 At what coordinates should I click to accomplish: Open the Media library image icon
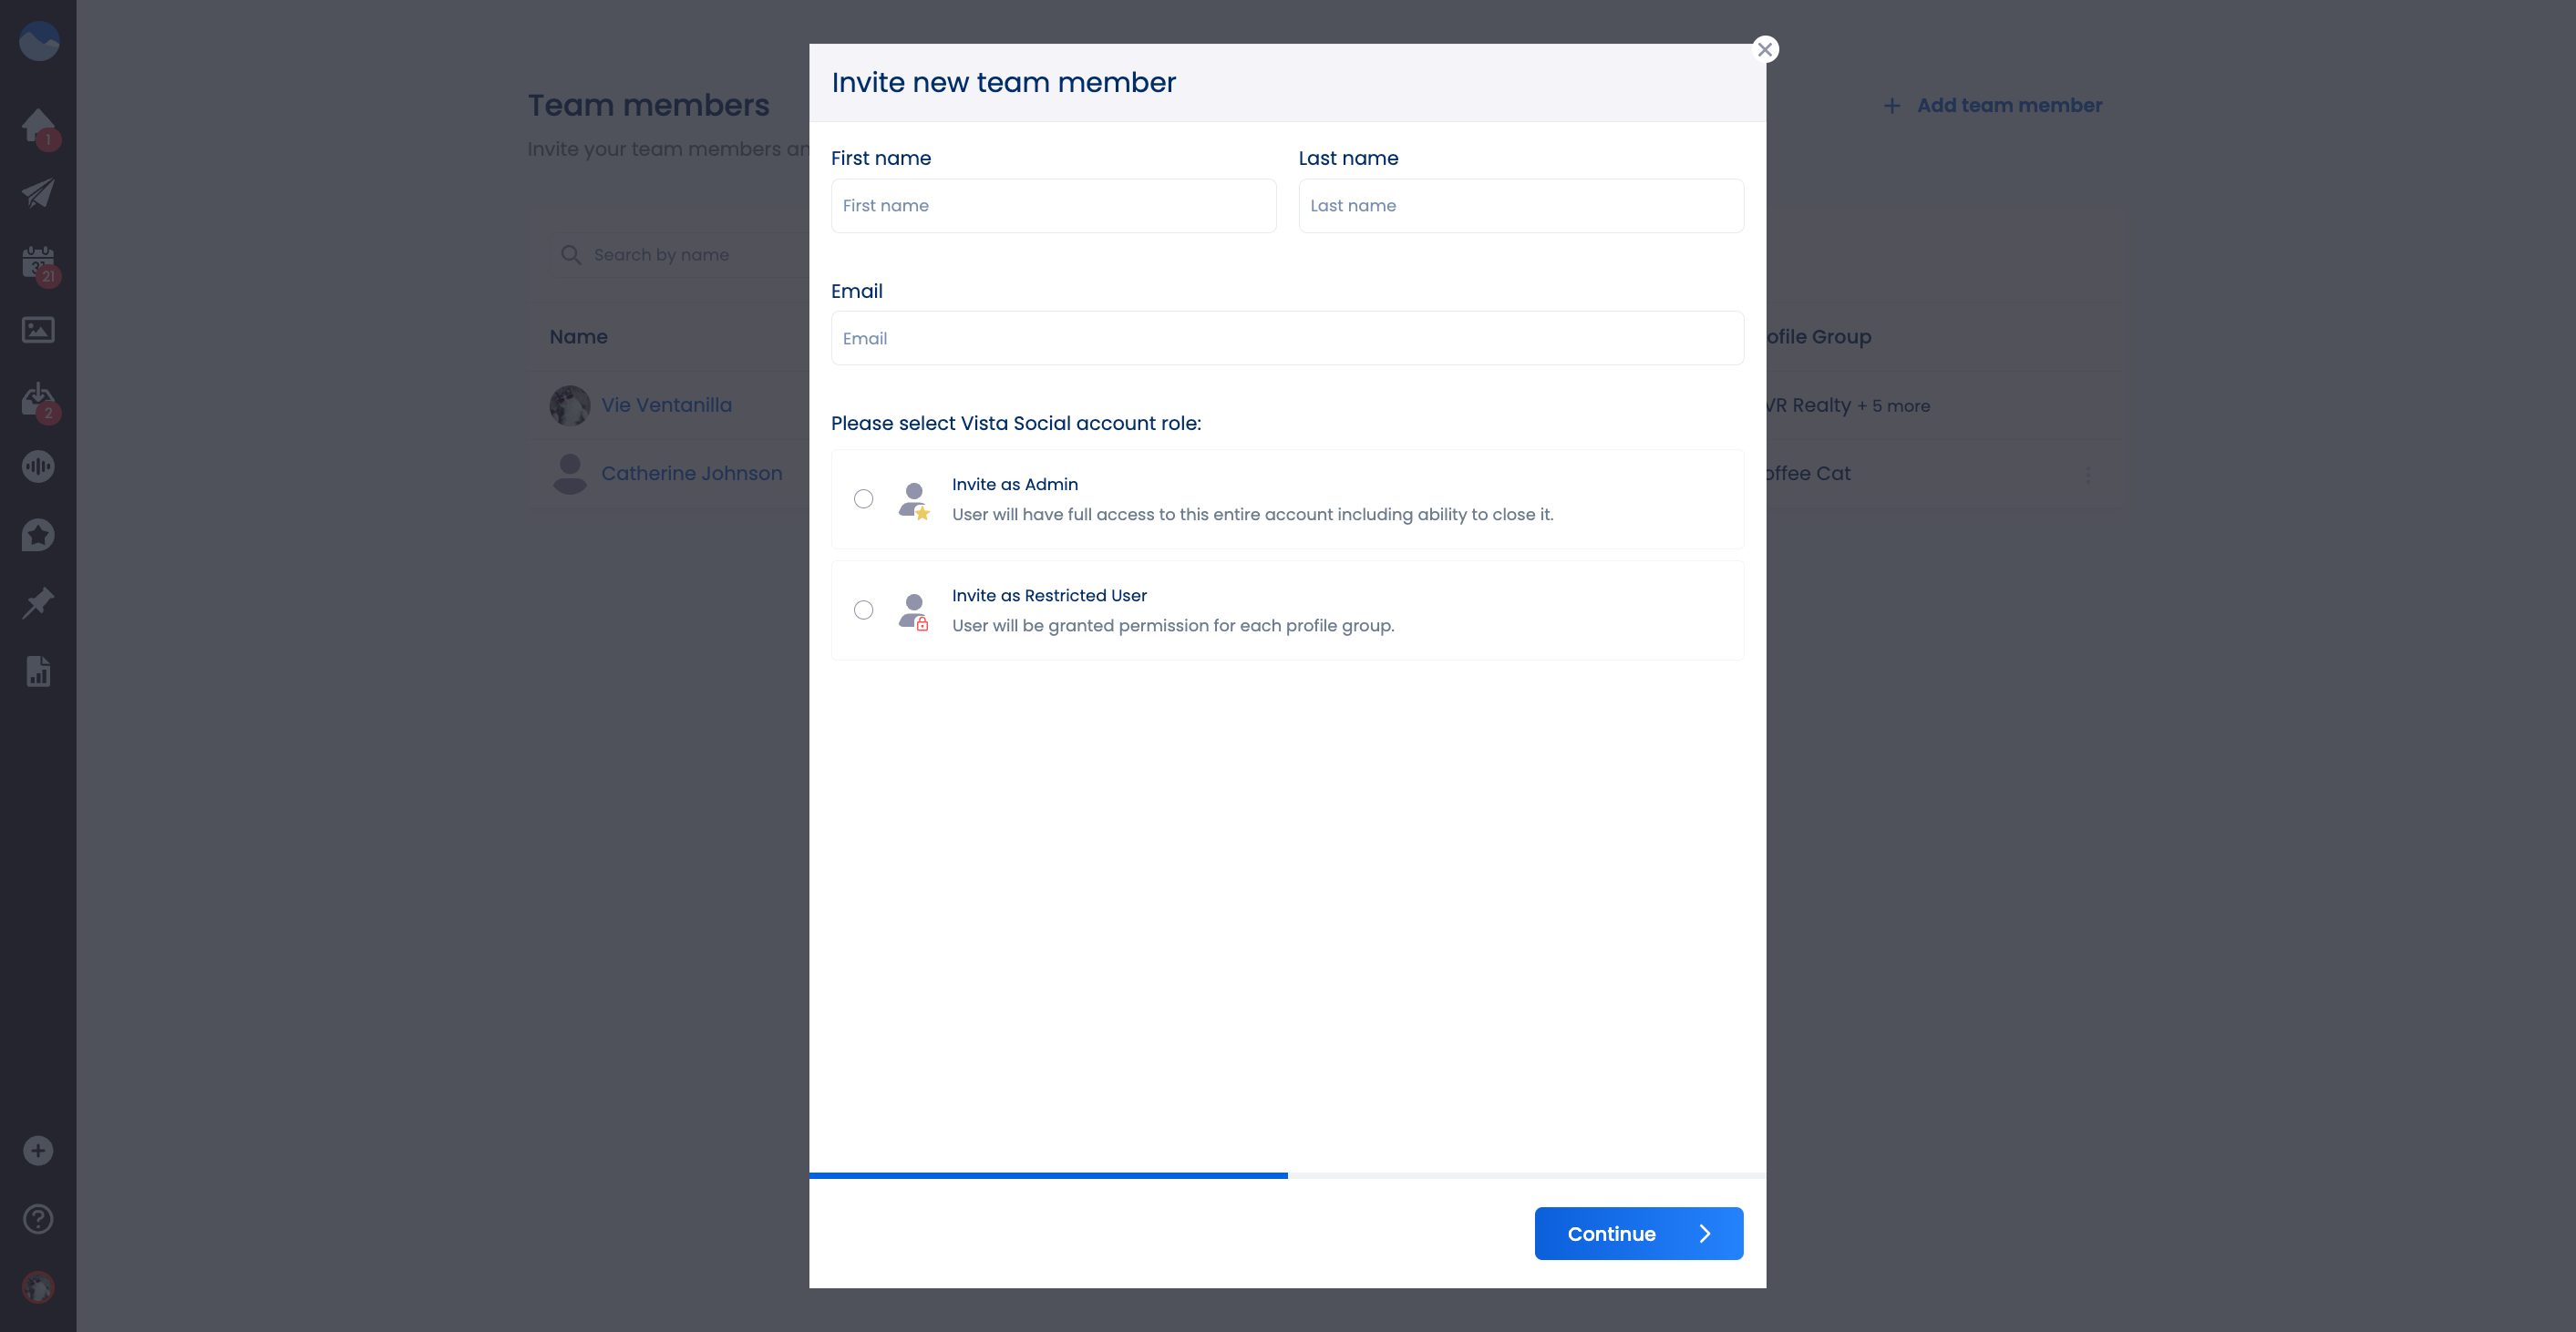tap(38, 329)
